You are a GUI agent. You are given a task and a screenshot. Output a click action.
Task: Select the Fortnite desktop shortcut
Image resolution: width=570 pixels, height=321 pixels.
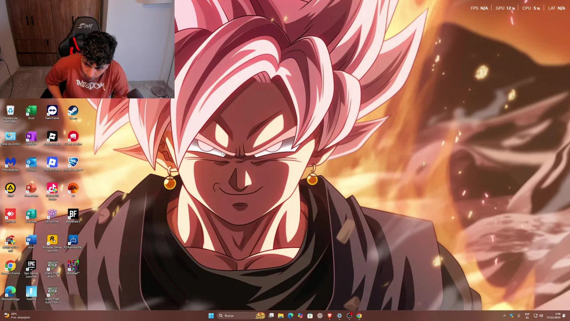(x=31, y=294)
